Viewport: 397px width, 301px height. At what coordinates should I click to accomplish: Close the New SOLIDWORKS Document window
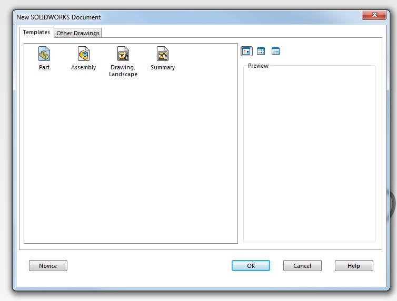(x=374, y=15)
